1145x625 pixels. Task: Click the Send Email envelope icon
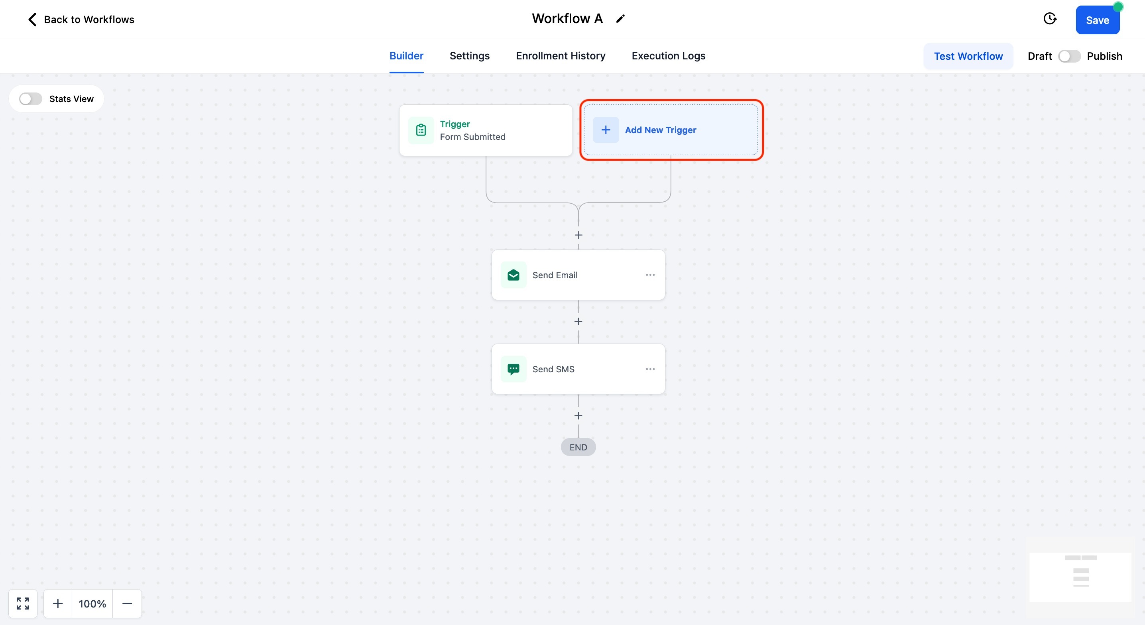click(x=513, y=275)
